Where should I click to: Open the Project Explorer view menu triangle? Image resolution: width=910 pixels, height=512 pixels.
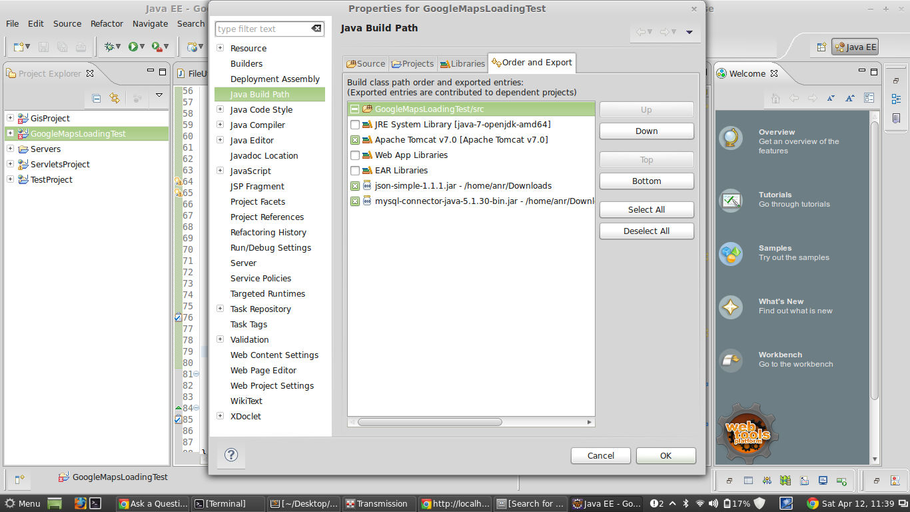coord(159,95)
